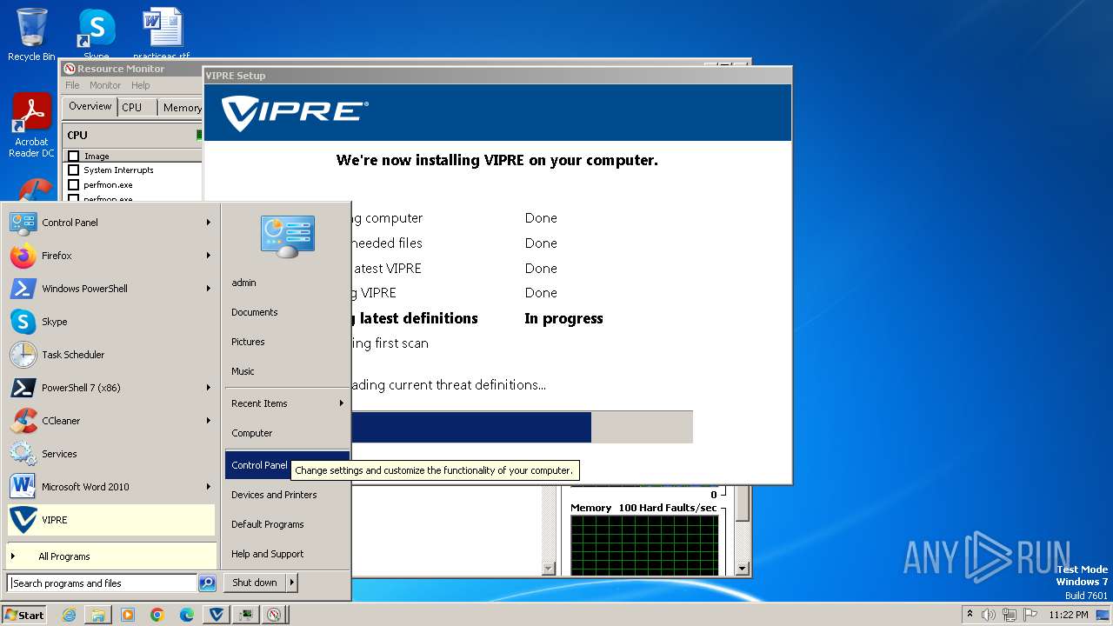Click the network tray icon
Screen dimensions: 1113x626
[x=1010, y=615]
